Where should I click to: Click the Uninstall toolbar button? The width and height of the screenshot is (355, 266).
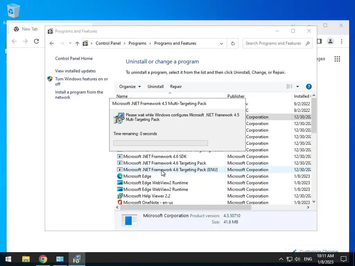click(x=156, y=86)
